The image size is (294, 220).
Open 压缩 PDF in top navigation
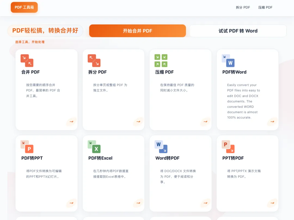point(265,8)
